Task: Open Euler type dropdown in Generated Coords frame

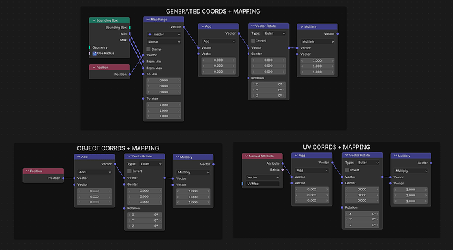Action: click(274, 33)
